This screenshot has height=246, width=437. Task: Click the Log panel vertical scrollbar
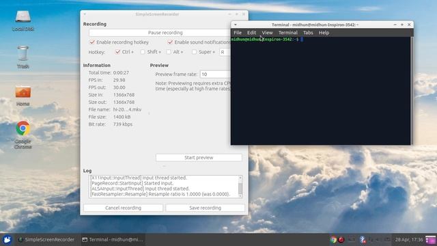(x=240, y=187)
